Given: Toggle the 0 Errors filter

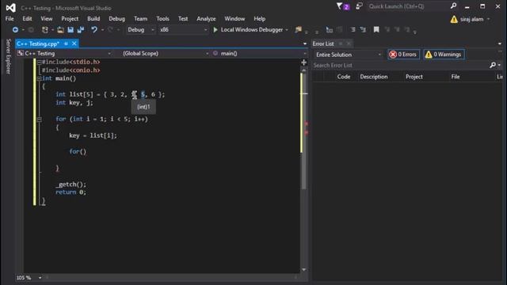Looking at the screenshot, I should click(x=403, y=55).
